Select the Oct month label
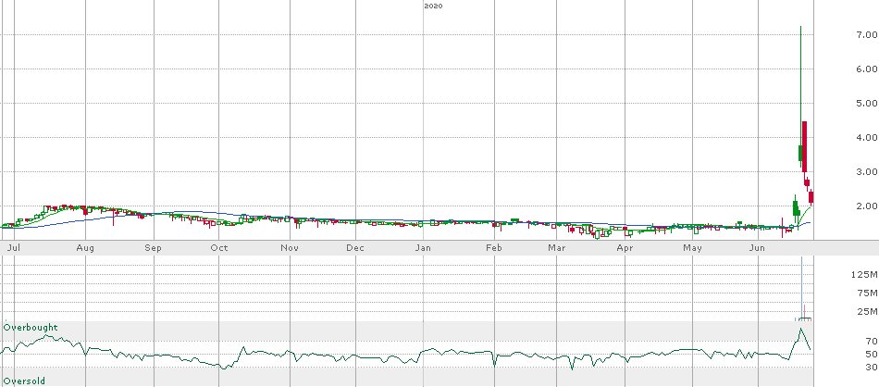 (219, 248)
